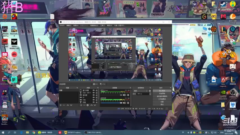The height and width of the screenshot is (135, 240).
Task: Adjust the 时长 duration stepper arrows
Action: 150,94
